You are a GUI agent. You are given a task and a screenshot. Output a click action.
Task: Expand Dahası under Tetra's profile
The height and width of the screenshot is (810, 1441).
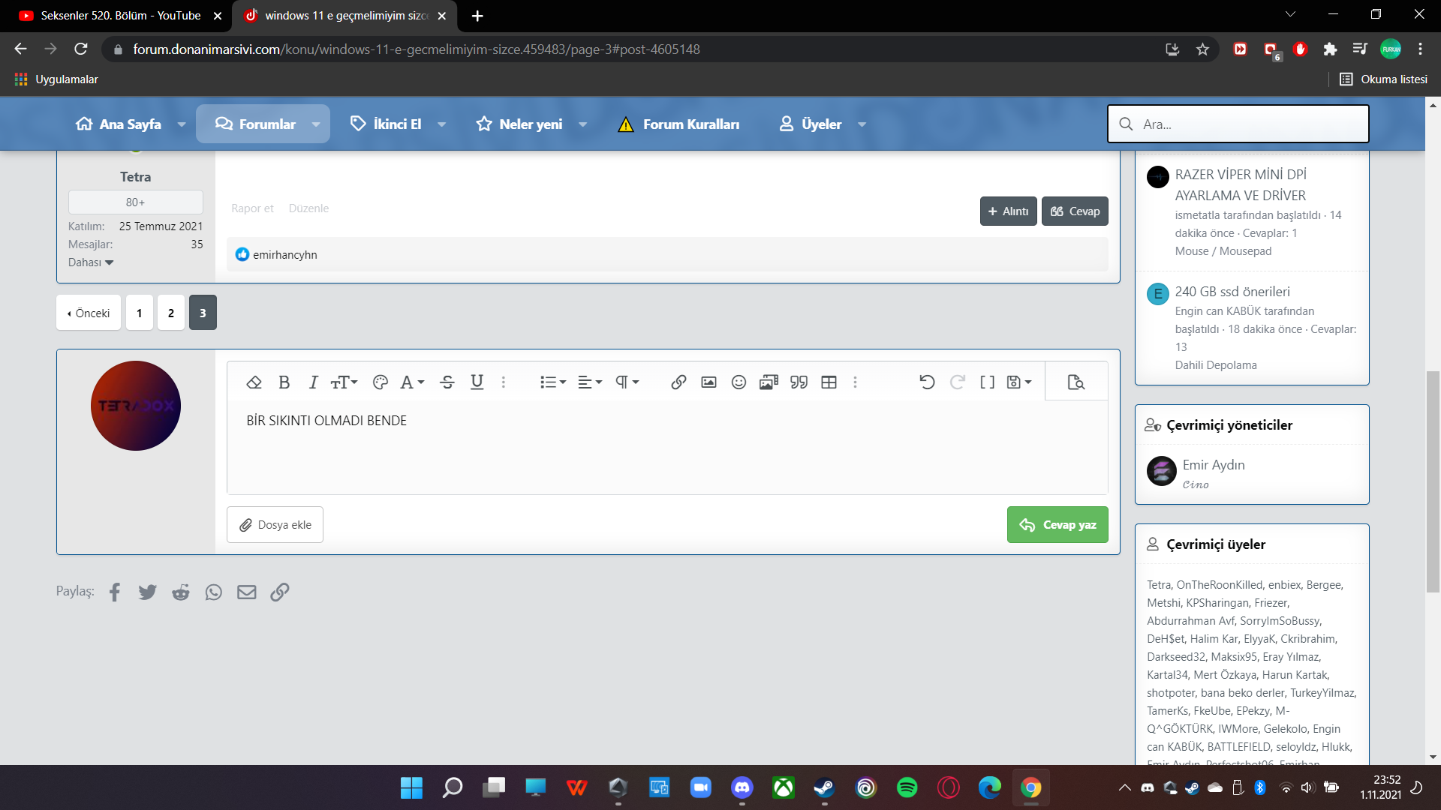[x=91, y=262]
